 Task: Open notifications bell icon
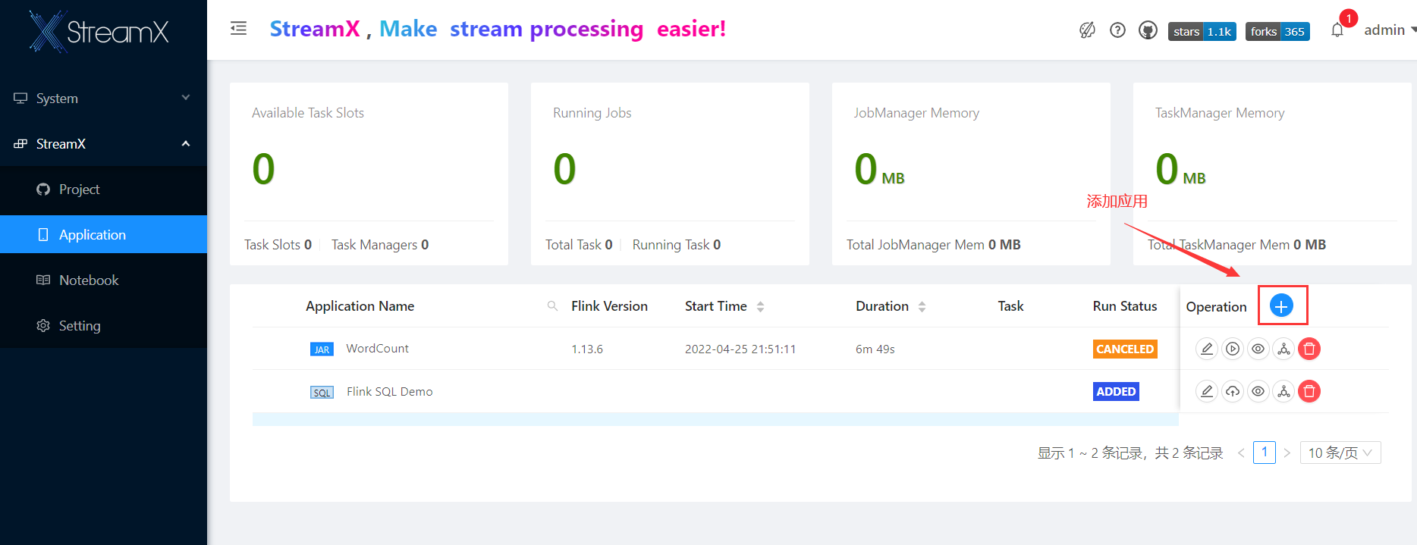coord(1337,30)
